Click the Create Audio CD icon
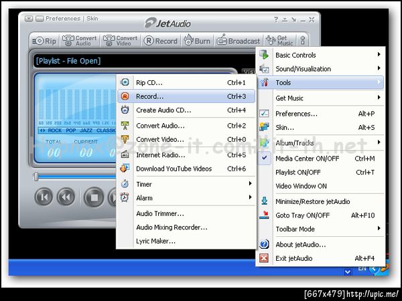 (125, 110)
